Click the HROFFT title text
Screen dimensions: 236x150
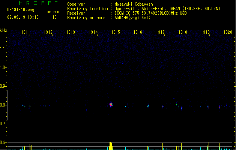pyautogui.click(x=38, y=3)
